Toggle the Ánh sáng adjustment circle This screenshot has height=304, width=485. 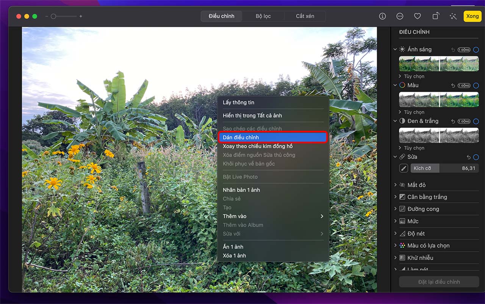[476, 50]
